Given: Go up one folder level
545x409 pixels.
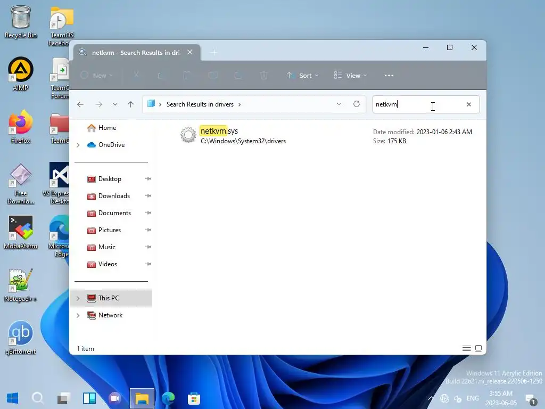Looking at the screenshot, I should [x=131, y=104].
